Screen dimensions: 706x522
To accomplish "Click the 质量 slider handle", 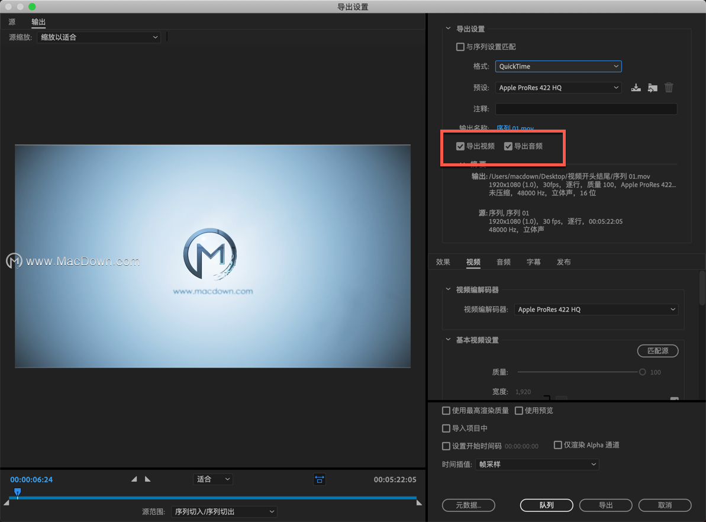I will (643, 372).
